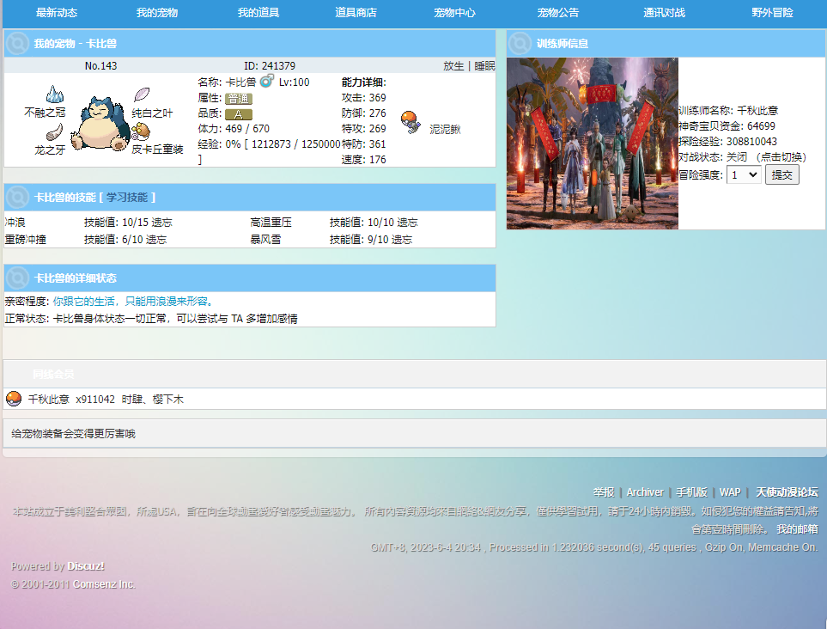
Task: Click the 不融之冠 ice crown item icon
Action: click(54, 94)
